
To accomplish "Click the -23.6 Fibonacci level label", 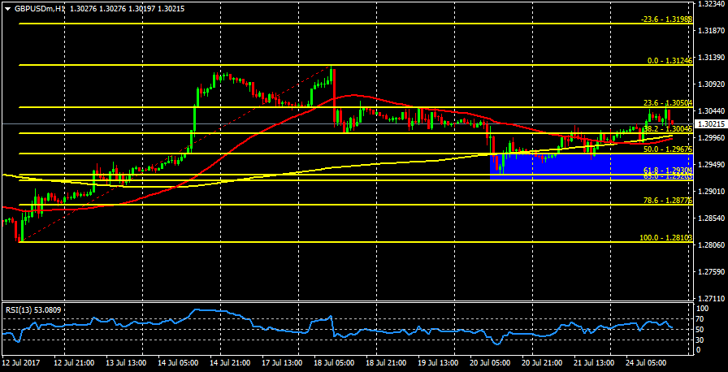I will 665,19.
